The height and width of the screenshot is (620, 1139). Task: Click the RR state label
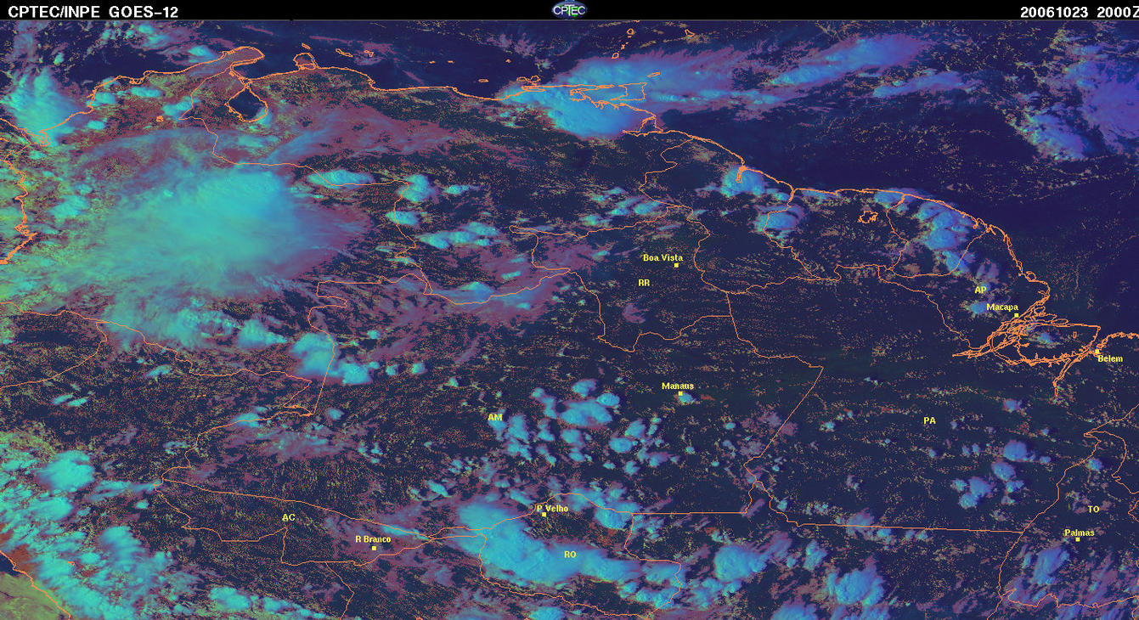644,282
